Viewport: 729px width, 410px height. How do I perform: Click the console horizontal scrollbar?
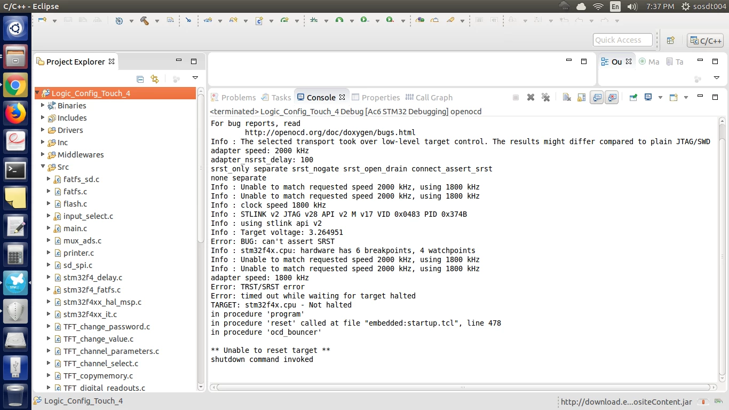(x=463, y=387)
